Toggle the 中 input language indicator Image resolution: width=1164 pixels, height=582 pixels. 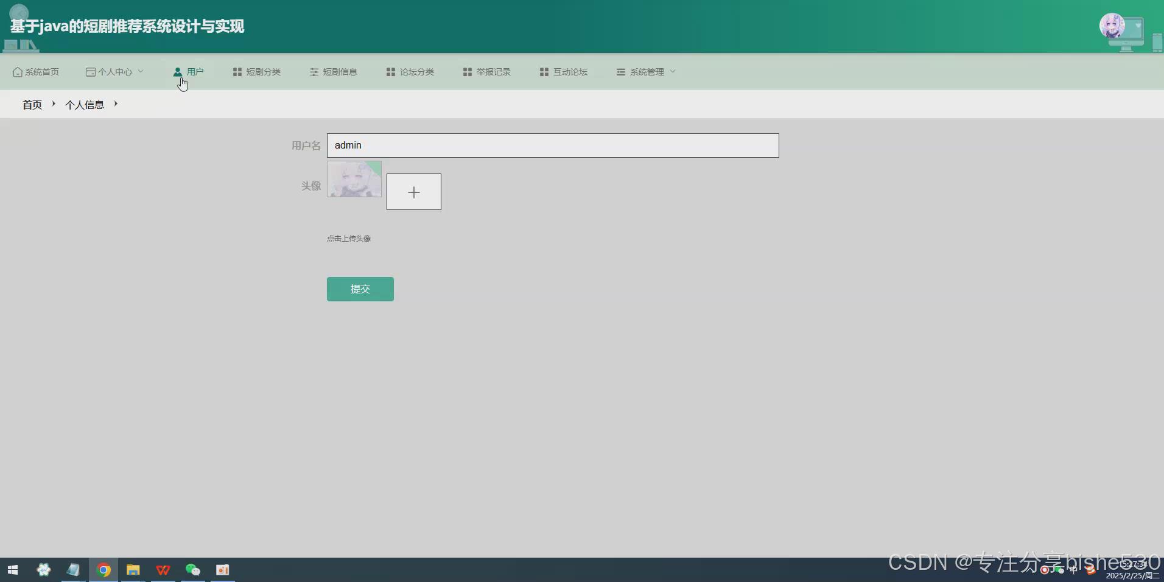[x=1073, y=570]
